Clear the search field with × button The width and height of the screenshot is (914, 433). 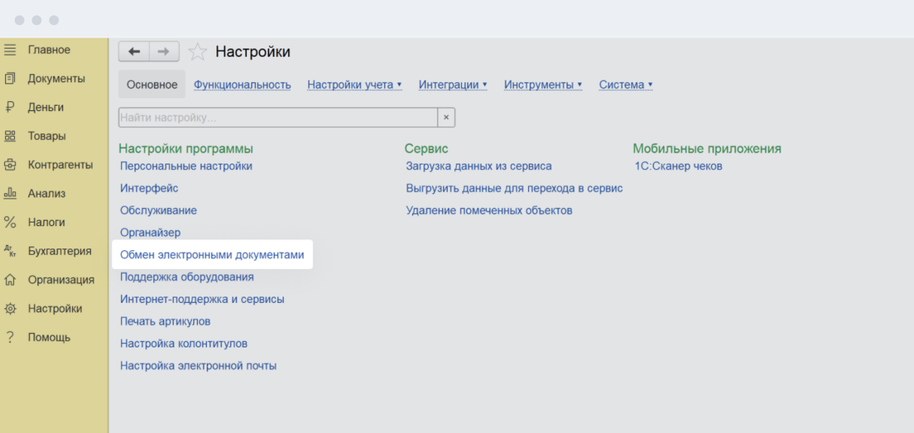(446, 118)
